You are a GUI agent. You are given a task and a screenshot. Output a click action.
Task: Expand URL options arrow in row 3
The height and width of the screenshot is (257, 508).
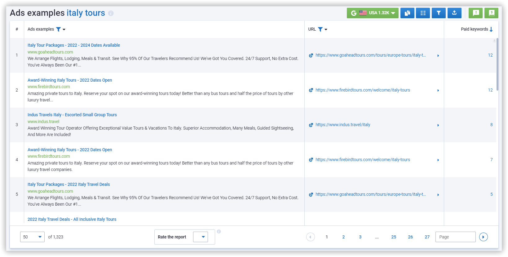(x=438, y=125)
